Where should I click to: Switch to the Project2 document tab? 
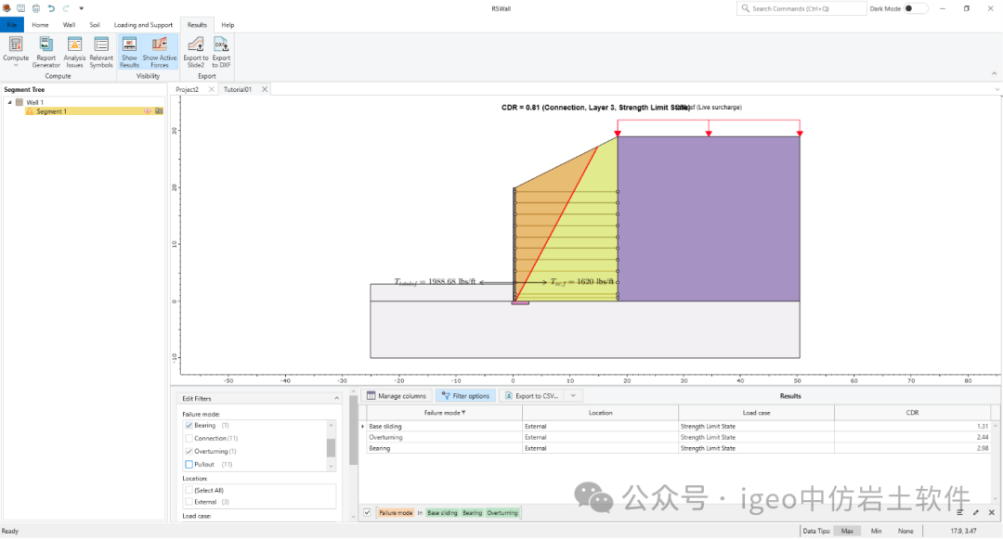click(188, 89)
